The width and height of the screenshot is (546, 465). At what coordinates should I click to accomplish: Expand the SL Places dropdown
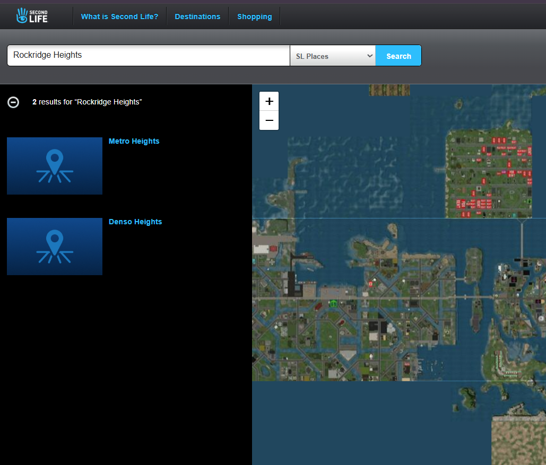[x=333, y=56]
